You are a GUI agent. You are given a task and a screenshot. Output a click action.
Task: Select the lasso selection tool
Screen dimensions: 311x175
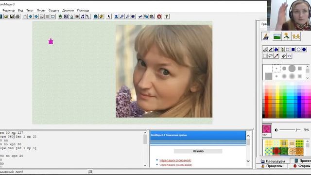click(271, 56)
